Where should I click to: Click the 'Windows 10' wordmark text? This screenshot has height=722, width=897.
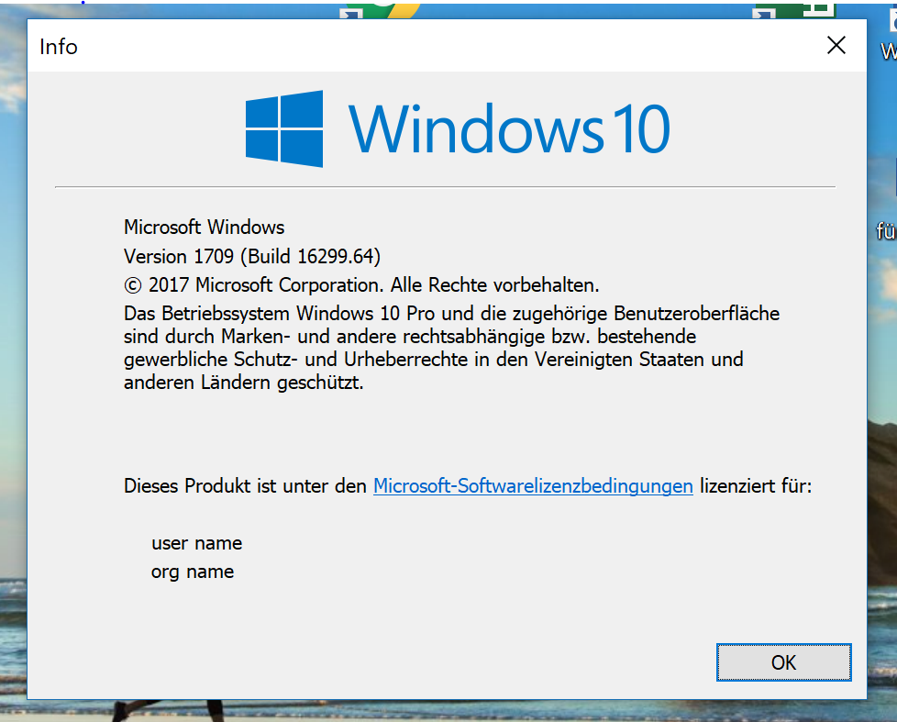(x=509, y=129)
